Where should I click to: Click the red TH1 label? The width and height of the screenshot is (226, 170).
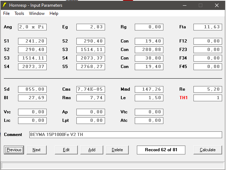tap(183, 98)
